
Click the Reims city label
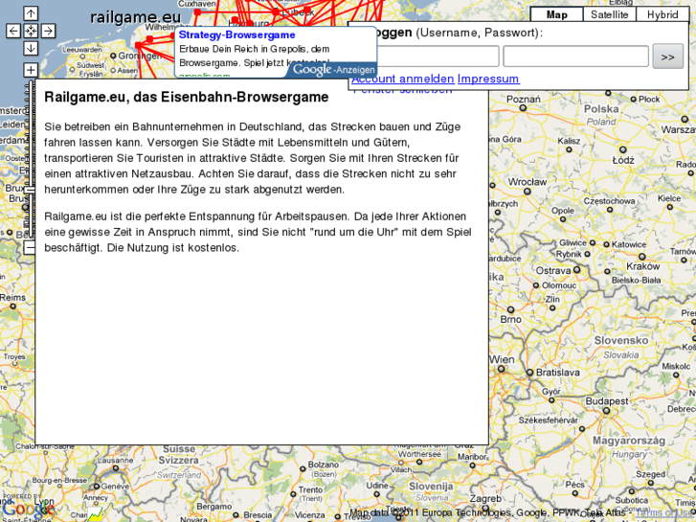tap(12, 297)
